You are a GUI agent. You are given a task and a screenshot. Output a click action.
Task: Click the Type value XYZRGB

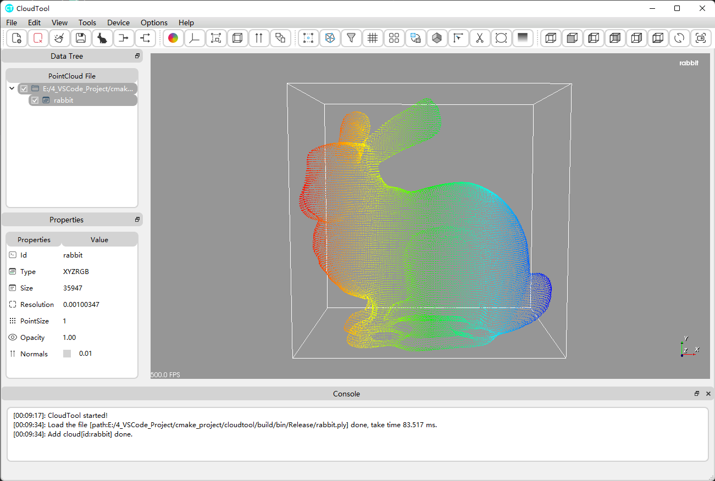click(76, 271)
